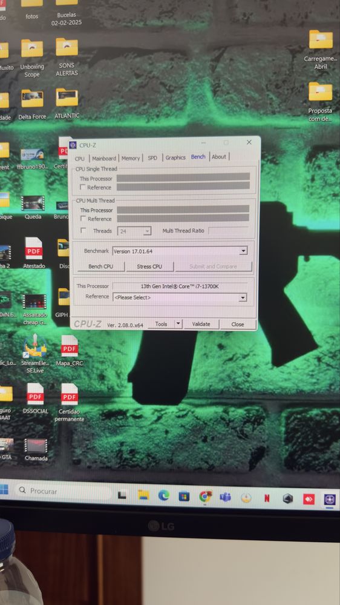The height and width of the screenshot is (605, 340).
Task: Select the SONS ALERTAS folder
Action: [x=67, y=57]
